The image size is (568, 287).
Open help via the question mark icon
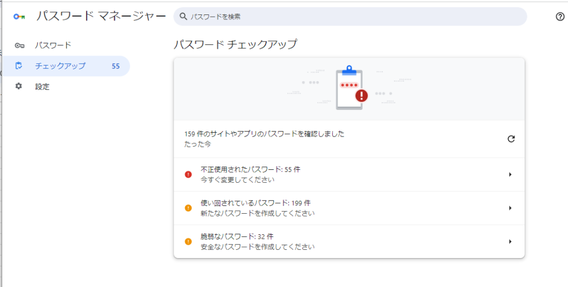pos(560,17)
